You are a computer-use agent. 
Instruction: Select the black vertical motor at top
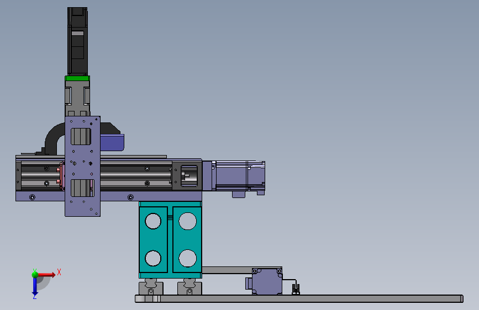(77, 41)
